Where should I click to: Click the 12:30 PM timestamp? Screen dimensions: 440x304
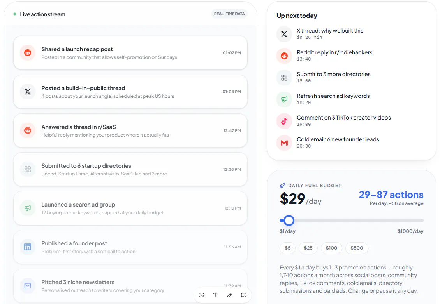pyautogui.click(x=232, y=169)
